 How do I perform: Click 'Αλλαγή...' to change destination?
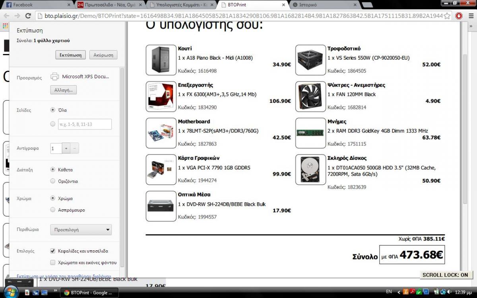click(x=64, y=90)
